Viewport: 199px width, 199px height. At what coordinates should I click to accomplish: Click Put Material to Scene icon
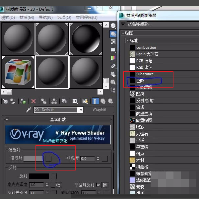click(13, 101)
